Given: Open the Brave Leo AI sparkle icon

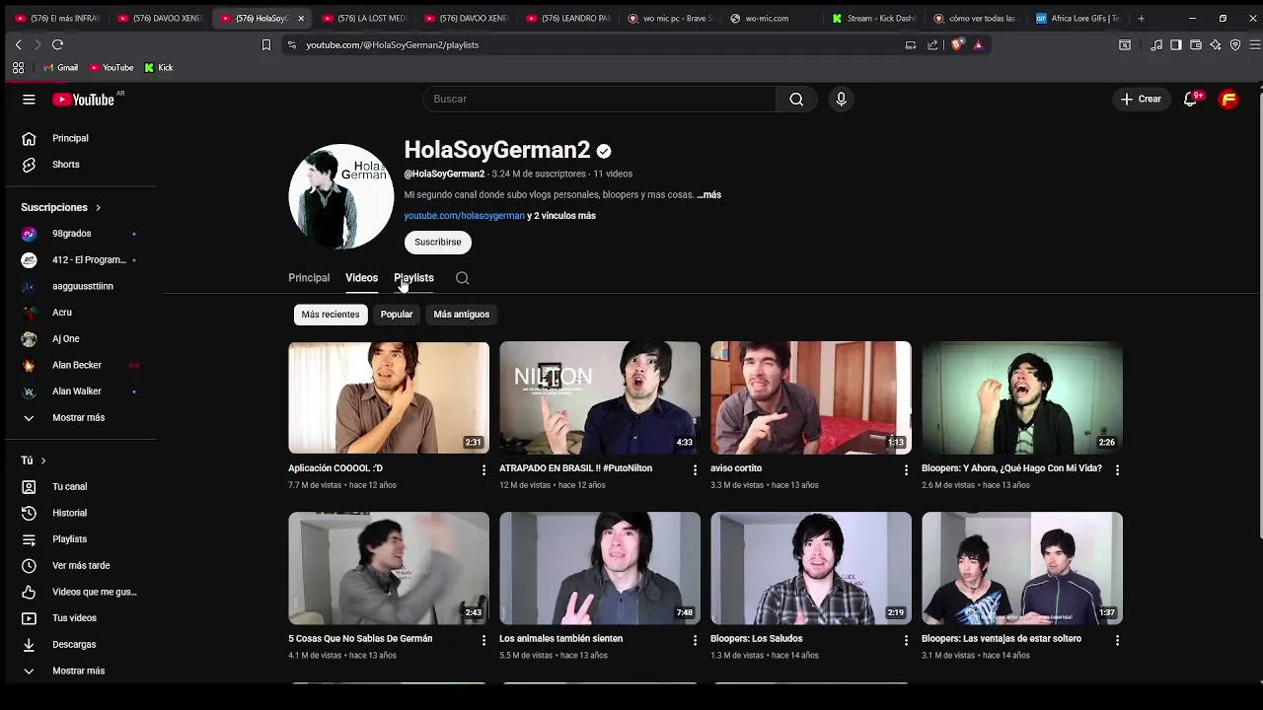Looking at the screenshot, I should click(x=1216, y=44).
